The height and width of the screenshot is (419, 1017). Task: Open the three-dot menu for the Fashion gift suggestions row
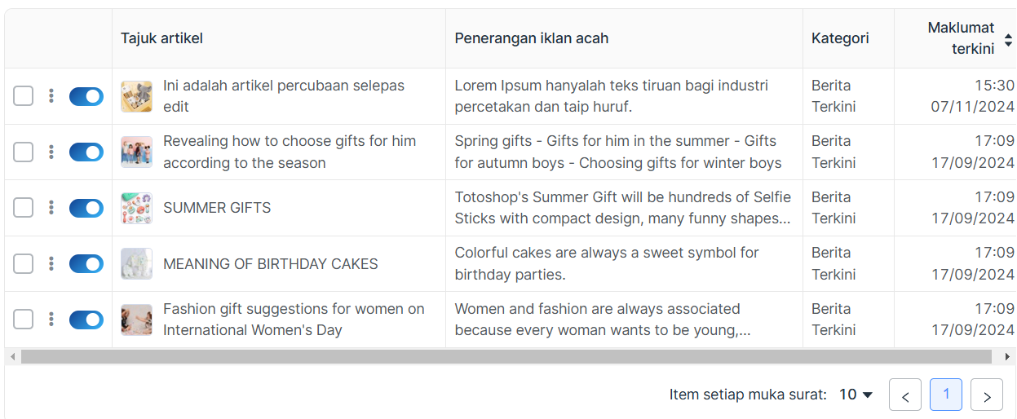tap(51, 319)
